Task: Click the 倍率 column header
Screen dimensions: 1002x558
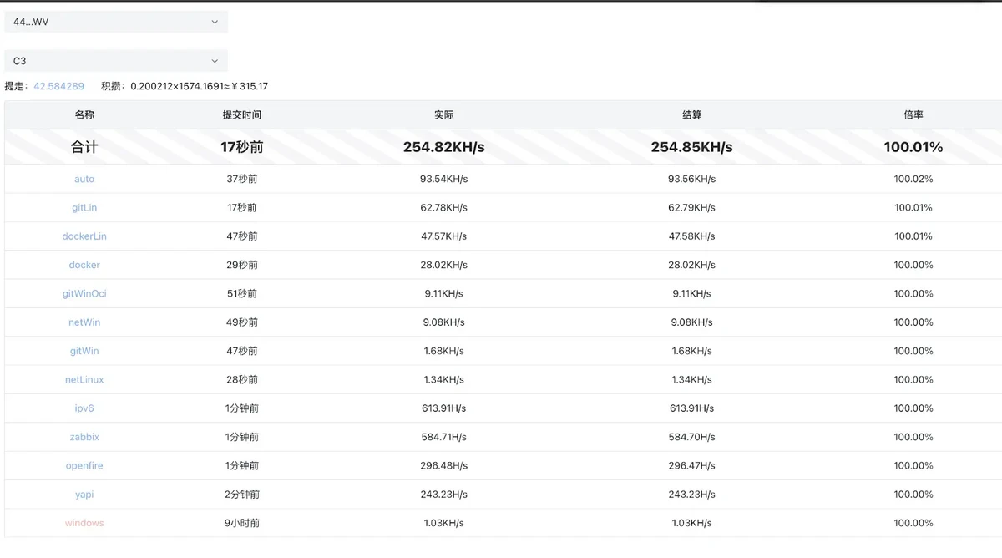Action: pos(913,114)
